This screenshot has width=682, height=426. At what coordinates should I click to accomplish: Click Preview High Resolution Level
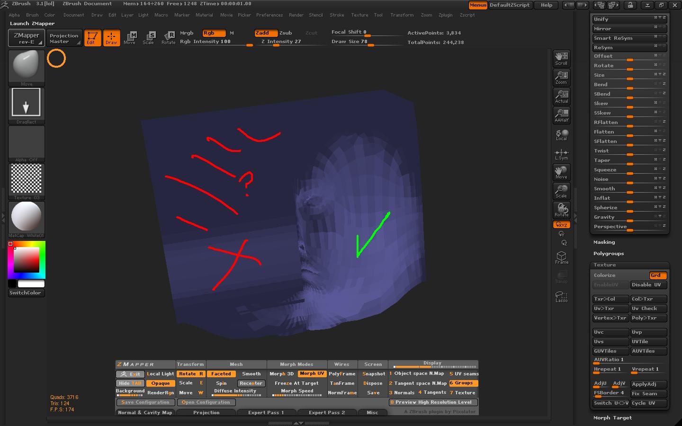433,402
